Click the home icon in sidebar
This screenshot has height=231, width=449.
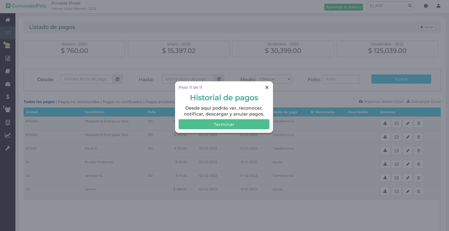pos(8,20)
